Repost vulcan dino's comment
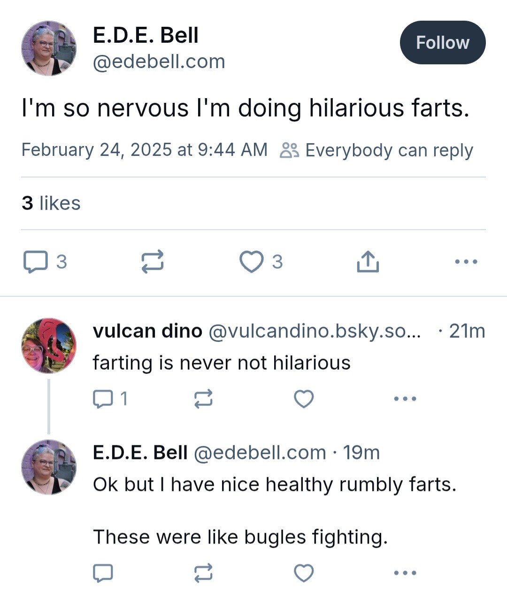The width and height of the screenshot is (507, 597). pos(203,399)
